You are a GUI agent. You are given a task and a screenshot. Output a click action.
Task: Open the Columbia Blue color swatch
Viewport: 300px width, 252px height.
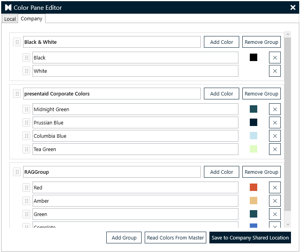click(253, 136)
